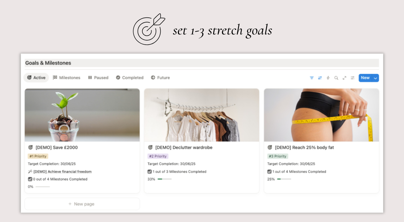Select the 33% progress bar on wardrobe card
Screen dimensions: 404x222
tap(165, 179)
